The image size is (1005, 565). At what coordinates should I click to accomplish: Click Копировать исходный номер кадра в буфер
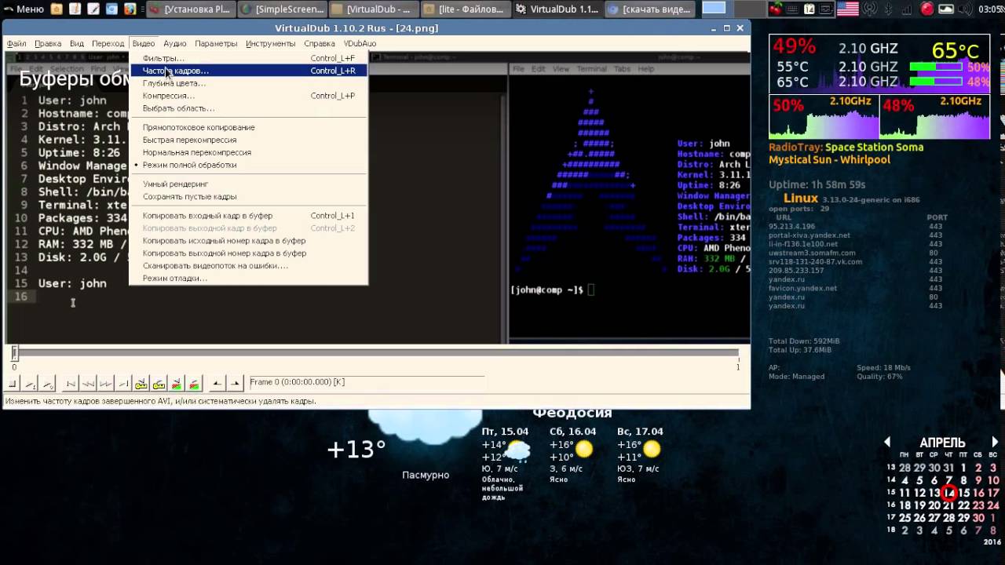[x=248, y=240]
